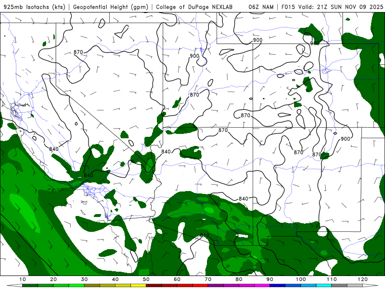Click the legend scale value '60'
Image resolution: width=385 pixels, height=288 pixels.
point(177,279)
